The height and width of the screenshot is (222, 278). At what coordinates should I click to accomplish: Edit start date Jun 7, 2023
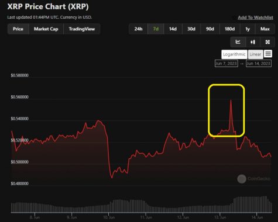(x=226, y=64)
